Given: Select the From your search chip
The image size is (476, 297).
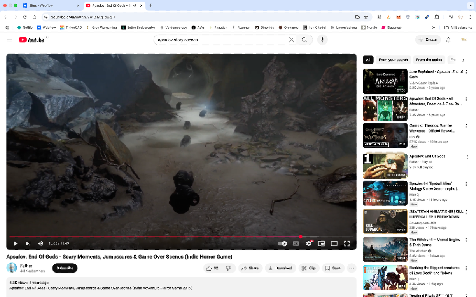Looking at the screenshot, I should 393,60.
